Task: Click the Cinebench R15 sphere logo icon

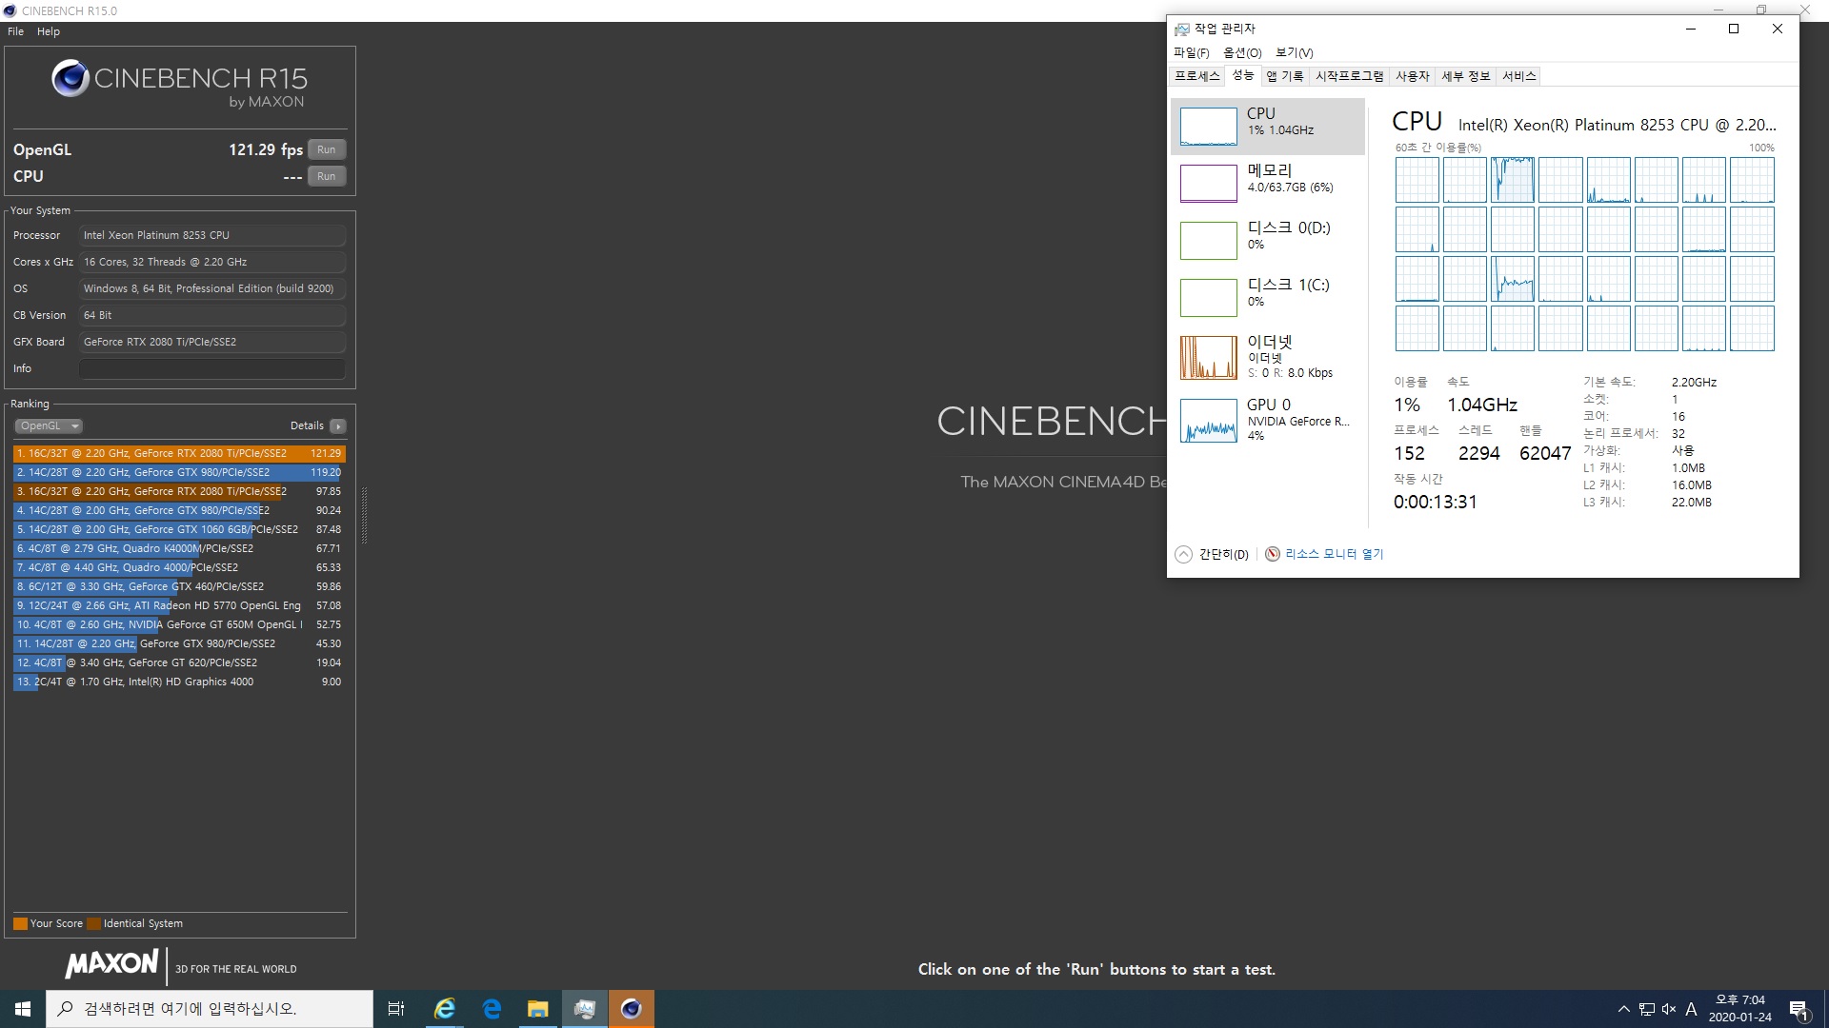Action: click(70, 79)
